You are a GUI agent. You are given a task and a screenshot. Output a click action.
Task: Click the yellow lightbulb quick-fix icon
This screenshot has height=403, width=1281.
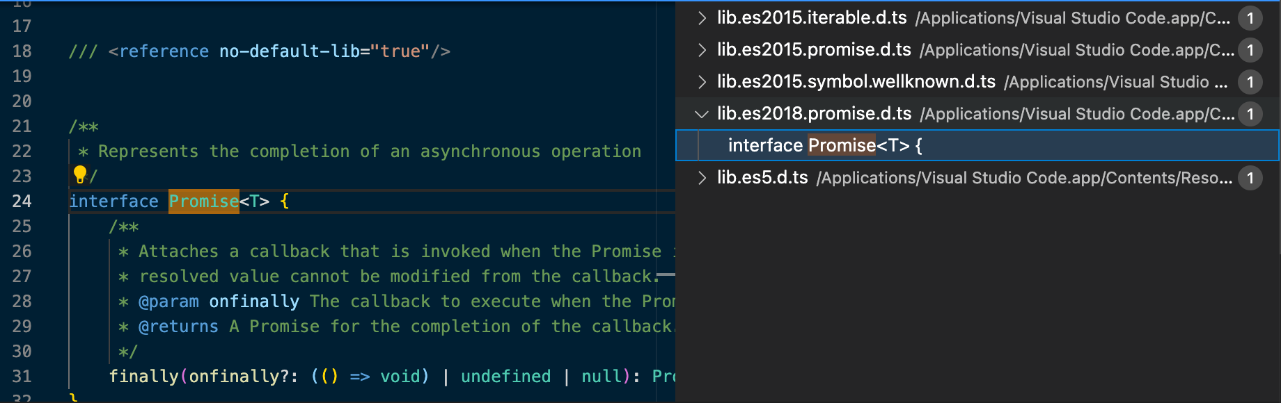point(80,174)
